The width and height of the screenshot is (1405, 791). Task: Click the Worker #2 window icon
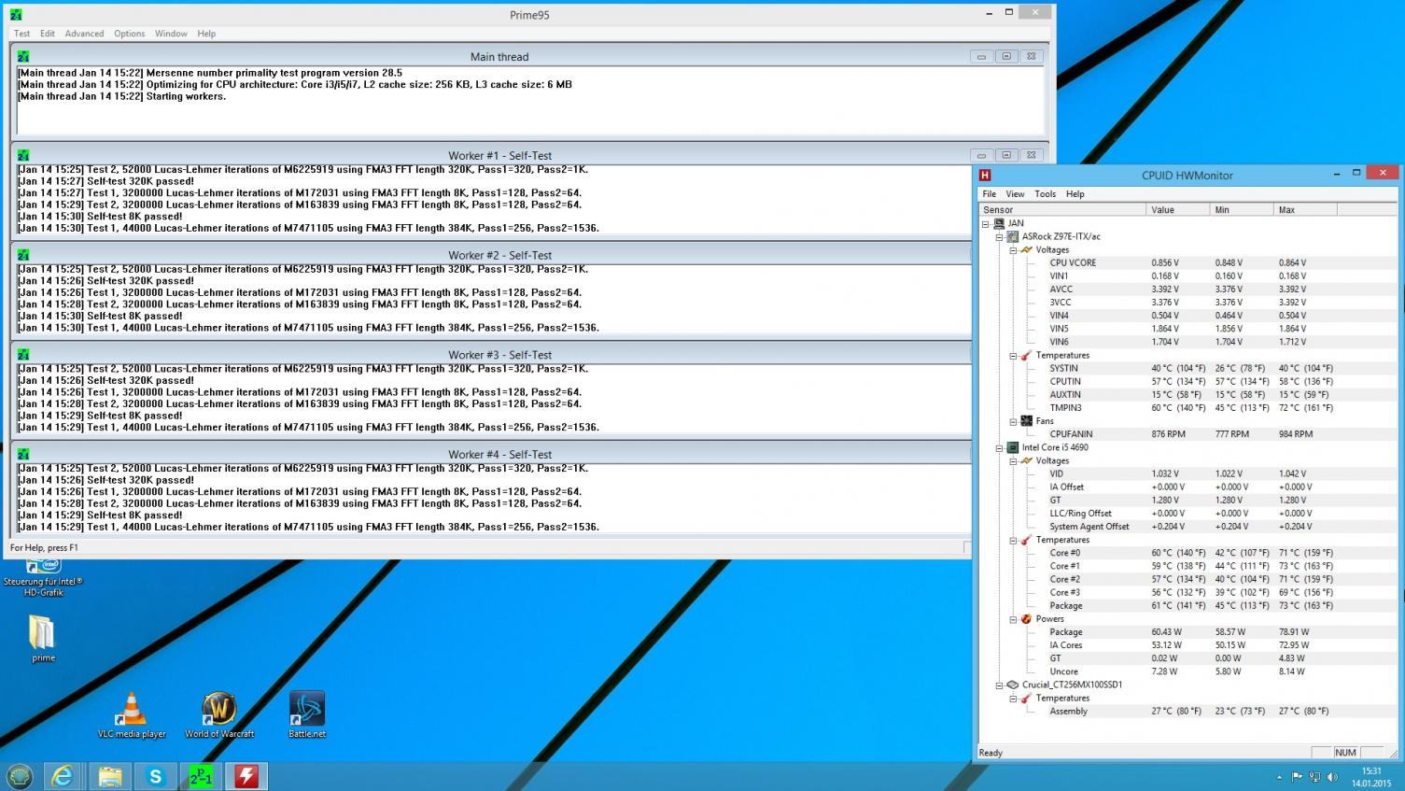click(23, 255)
